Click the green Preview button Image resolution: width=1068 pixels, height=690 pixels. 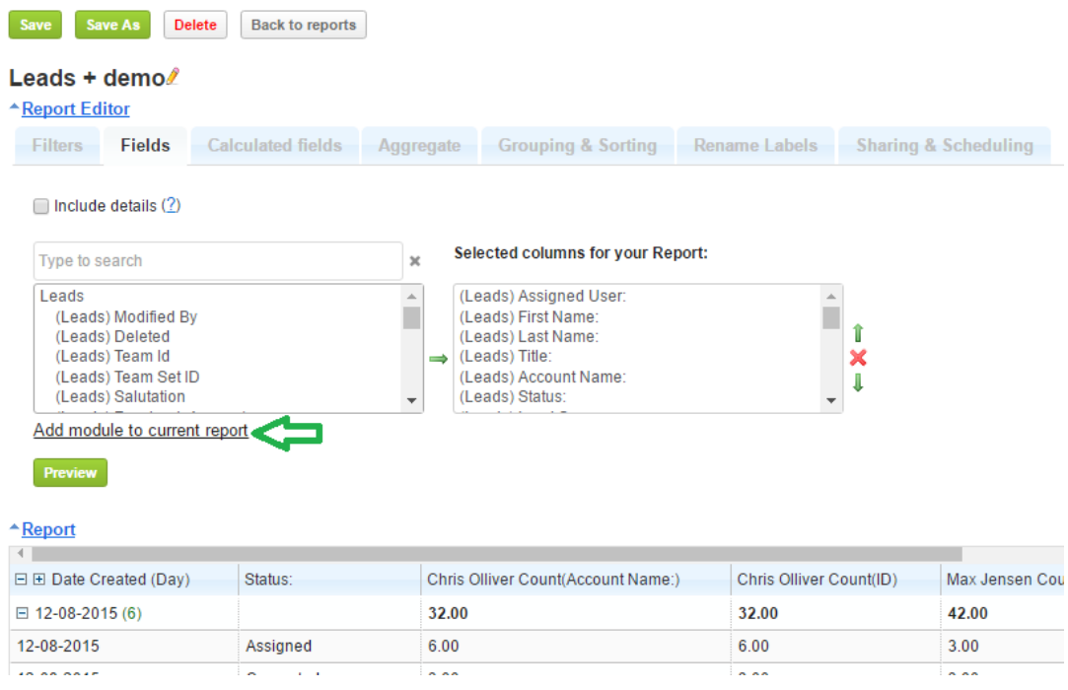pos(70,473)
